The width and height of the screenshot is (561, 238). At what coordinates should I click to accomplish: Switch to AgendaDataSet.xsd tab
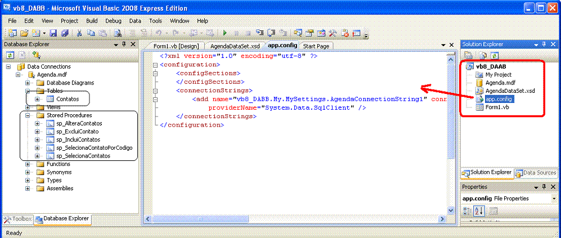pos(235,46)
